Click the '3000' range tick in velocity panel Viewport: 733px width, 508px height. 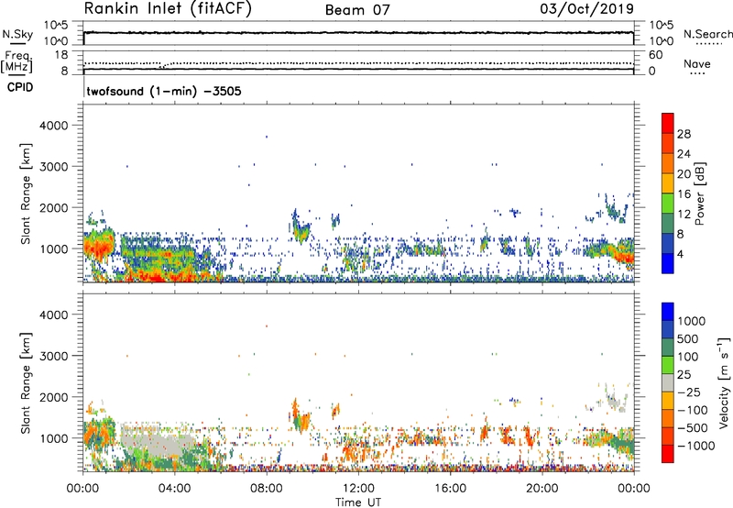[x=54, y=356]
